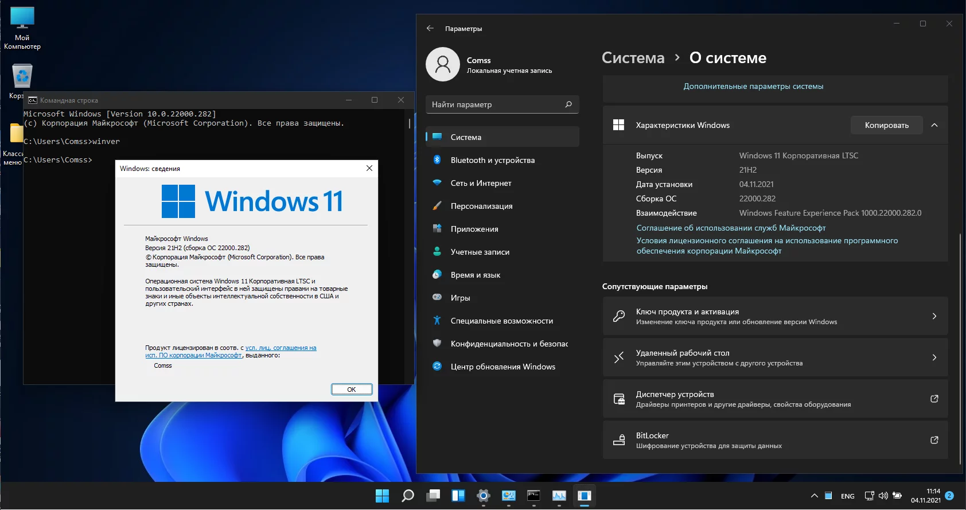The width and height of the screenshot is (966, 510).
Task: Select Учетные записи in the sidebar
Action: pyautogui.click(x=480, y=252)
